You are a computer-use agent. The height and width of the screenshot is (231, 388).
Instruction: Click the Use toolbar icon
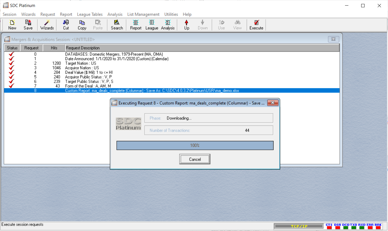click(x=221, y=25)
